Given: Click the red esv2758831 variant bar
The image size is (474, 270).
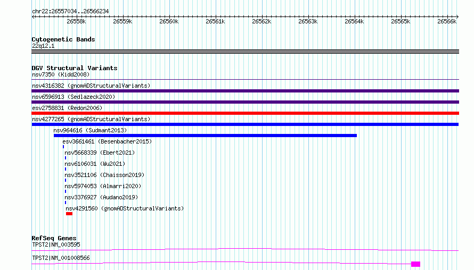Looking at the screenshot, I should 245,113.
